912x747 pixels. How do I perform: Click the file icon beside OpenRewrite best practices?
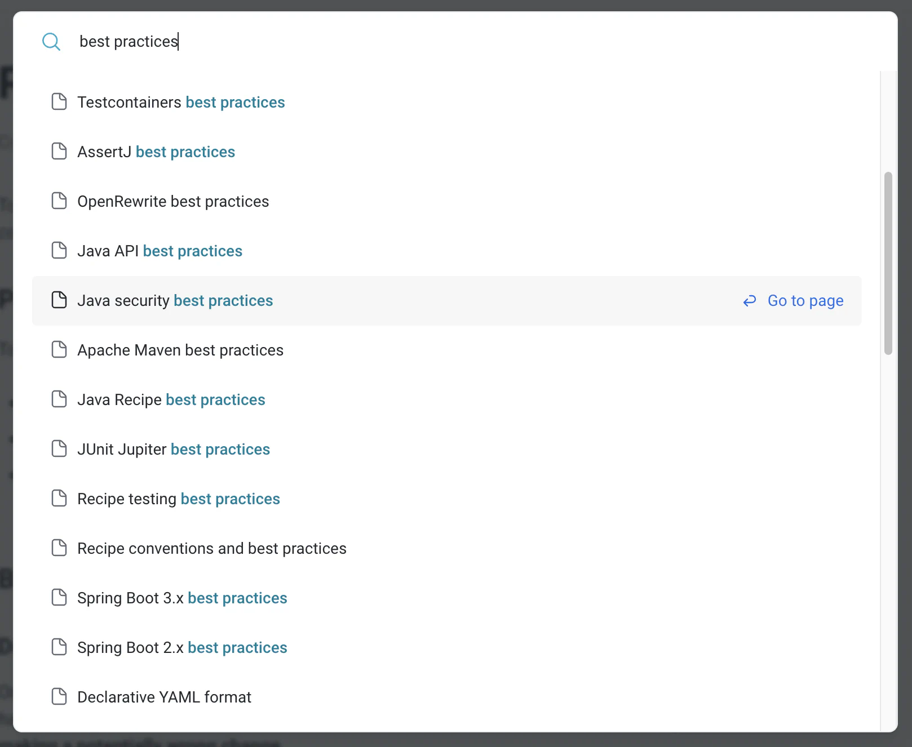point(59,201)
